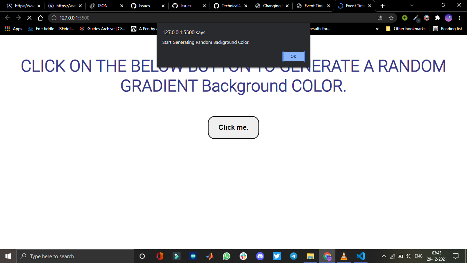Check battery status in system tray
The image size is (467, 263).
400,256
